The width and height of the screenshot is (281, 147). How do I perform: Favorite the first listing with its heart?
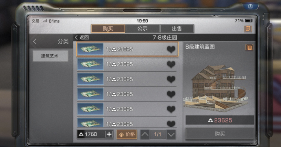171,49
